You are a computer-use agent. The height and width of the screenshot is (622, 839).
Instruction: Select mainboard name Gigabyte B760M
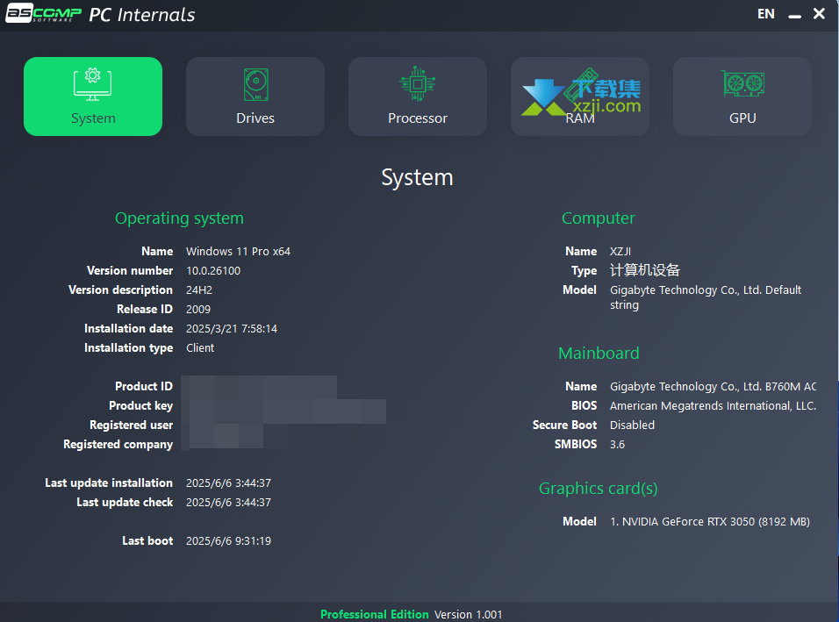tap(714, 386)
